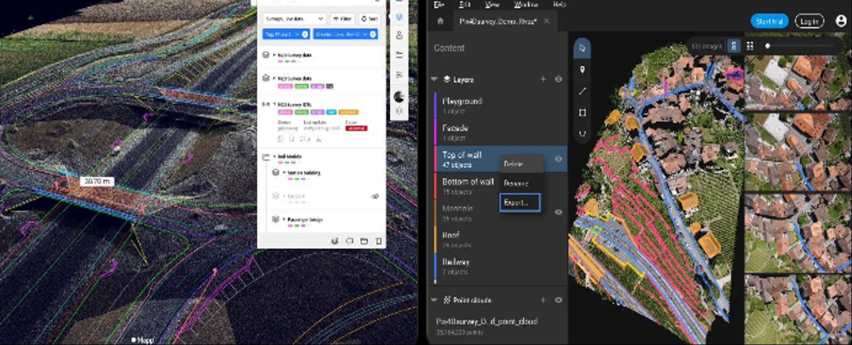Viewport: 852px width, 345px height.
Task: Unhide the greyed-out model via its crossed-eye icon
Action: click(x=375, y=197)
